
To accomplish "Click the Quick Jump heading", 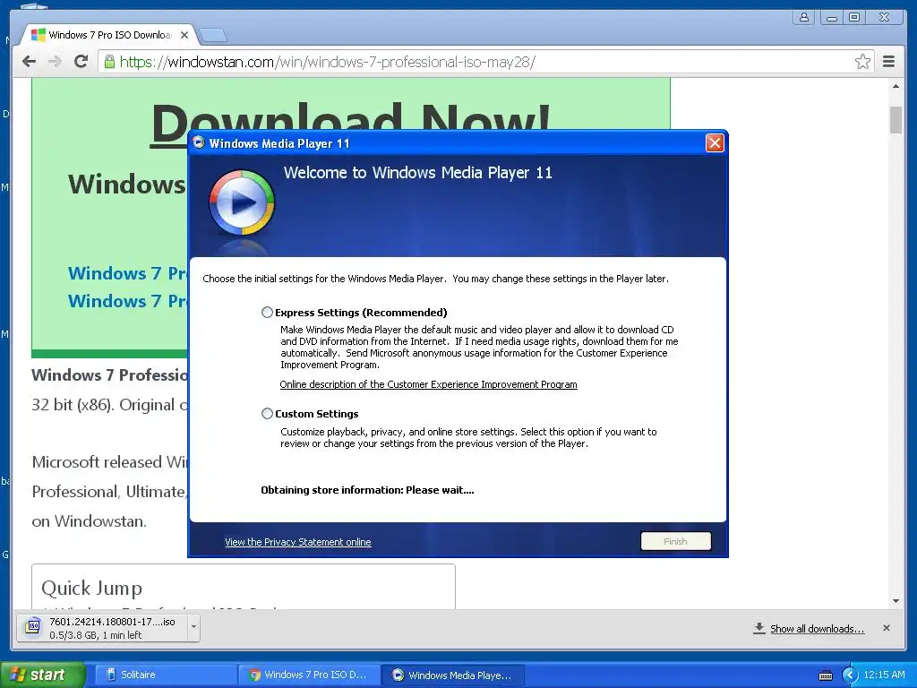I will pyautogui.click(x=92, y=588).
